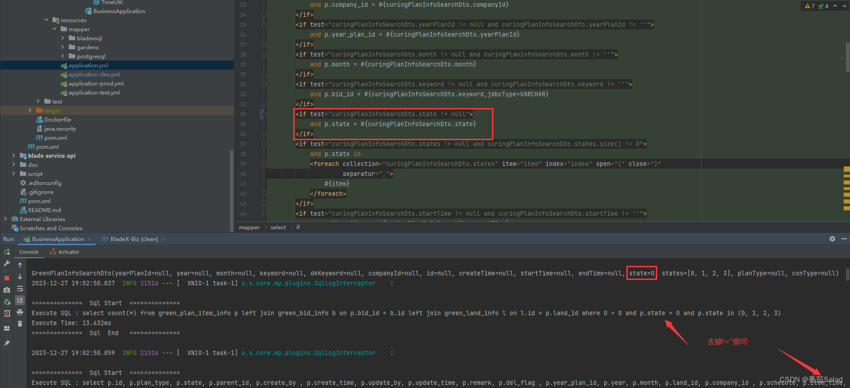This screenshot has height=388, width=850.
Task: Select Dockerfile in the project tree
Action: click(x=57, y=119)
